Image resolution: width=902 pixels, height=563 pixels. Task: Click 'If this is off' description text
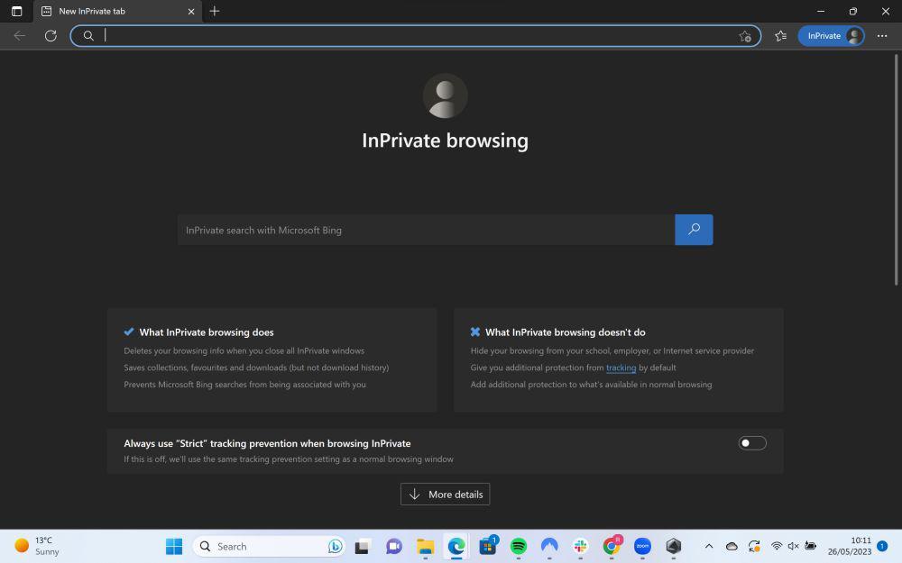289,459
